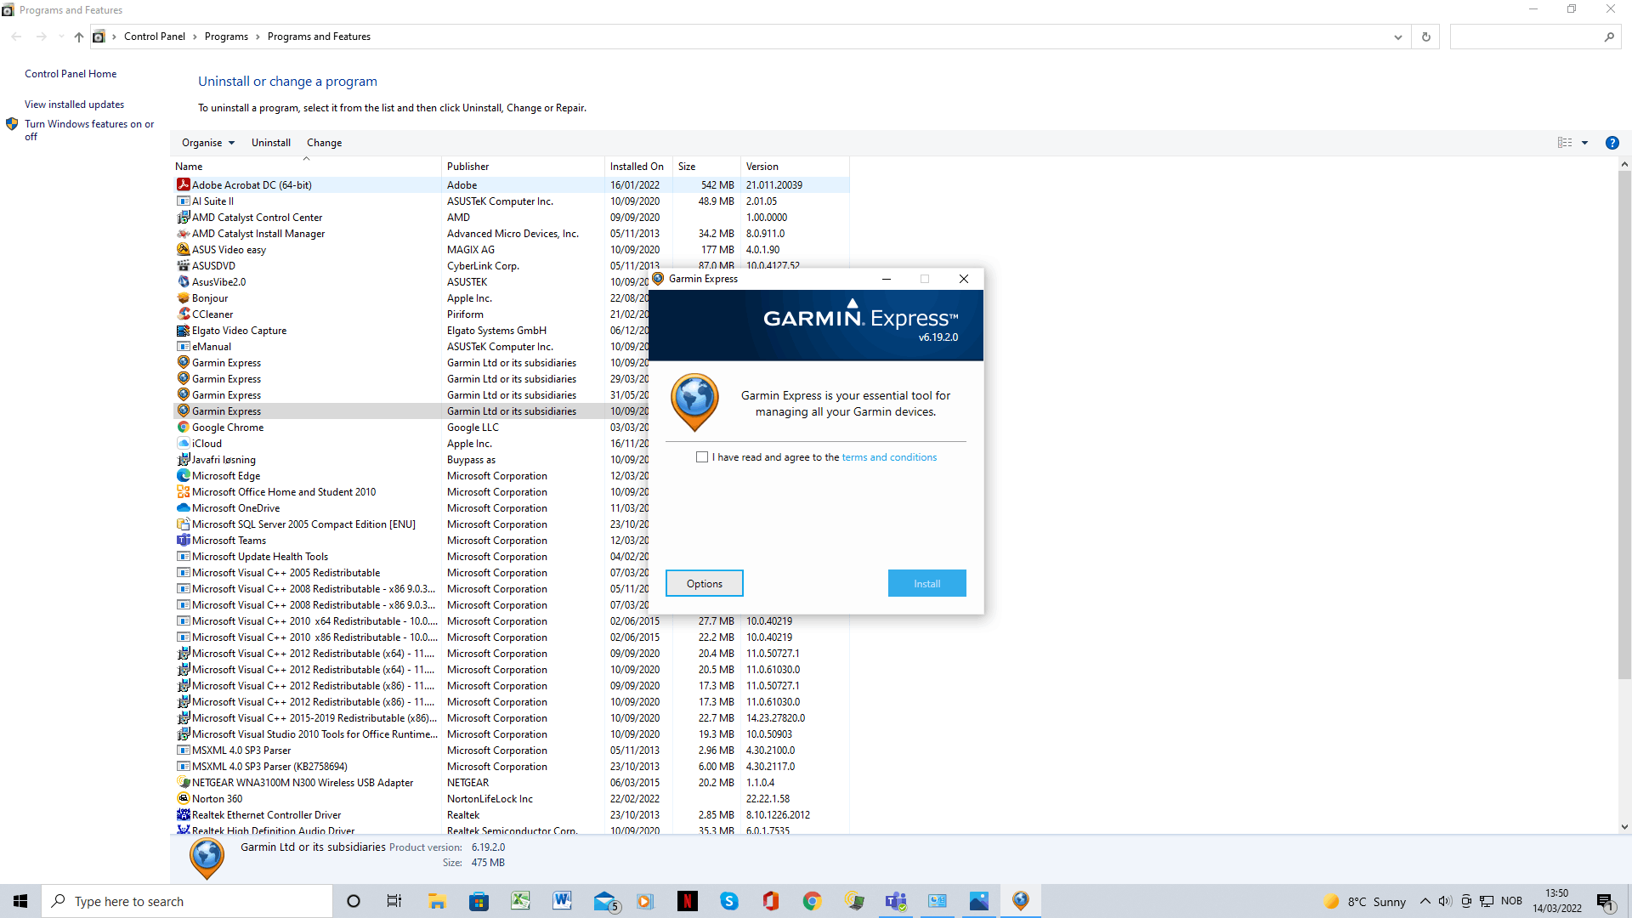Click the Change menu tab
The image size is (1632, 918).
(324, 142)
